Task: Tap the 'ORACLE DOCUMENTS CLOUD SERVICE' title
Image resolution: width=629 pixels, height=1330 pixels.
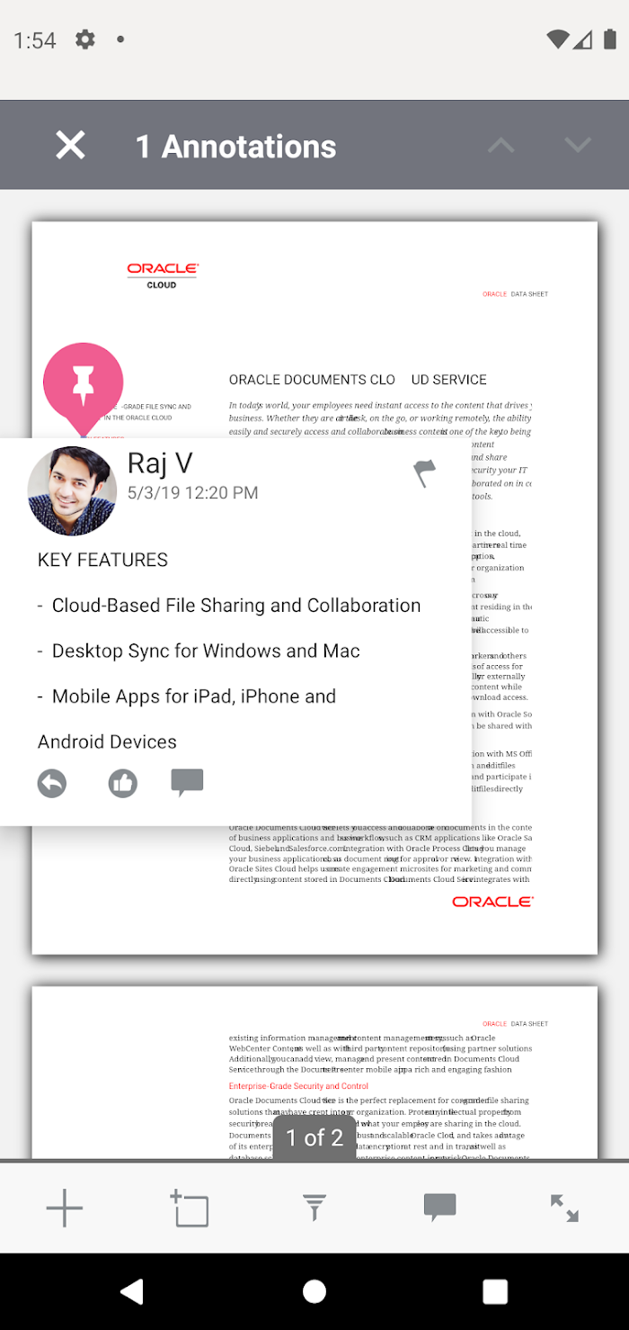Action: [358, 380]
